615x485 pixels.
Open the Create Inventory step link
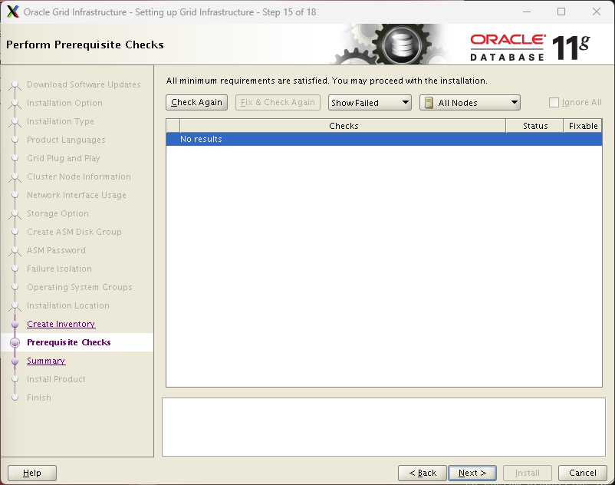[x=61, y=324]
